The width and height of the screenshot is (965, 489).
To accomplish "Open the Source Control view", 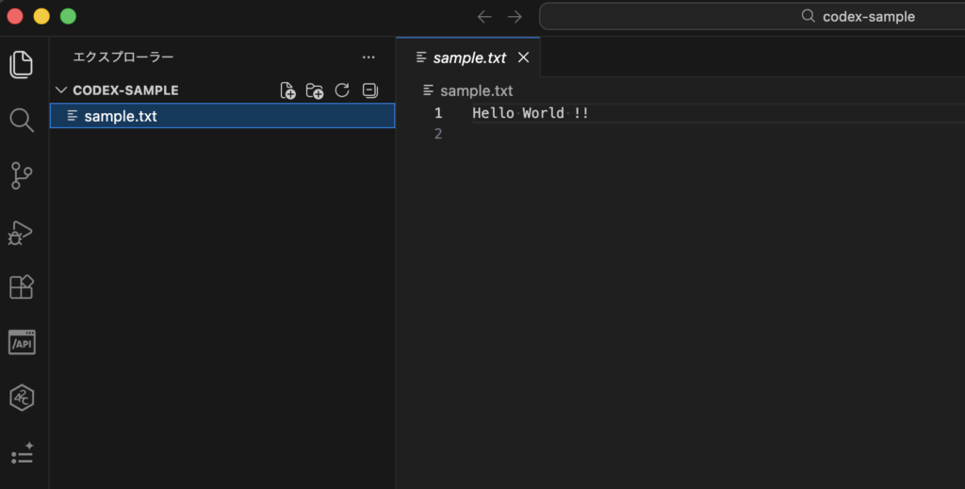I will tap(22, 175).
